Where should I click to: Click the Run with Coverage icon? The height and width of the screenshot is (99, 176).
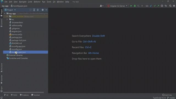pyautogui.click(x=138, y=6)
